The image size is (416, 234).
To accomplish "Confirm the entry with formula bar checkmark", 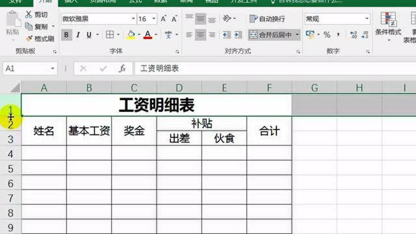I will point(103,69).
